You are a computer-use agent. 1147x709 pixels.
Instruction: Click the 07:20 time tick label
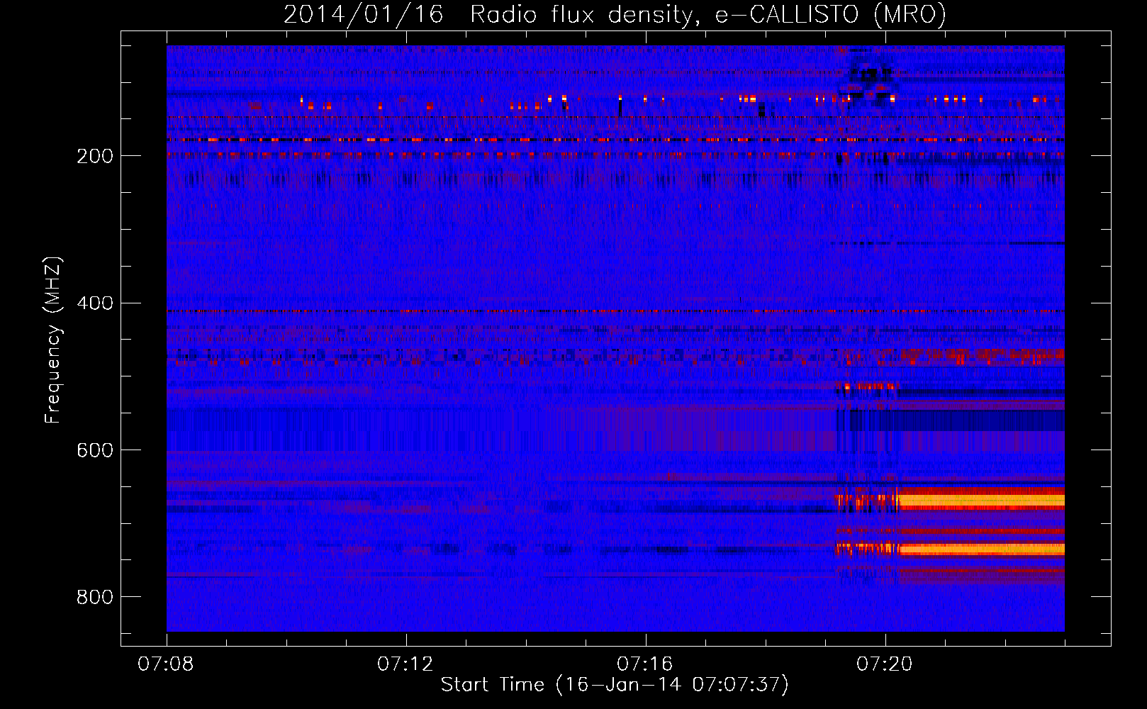885,664
